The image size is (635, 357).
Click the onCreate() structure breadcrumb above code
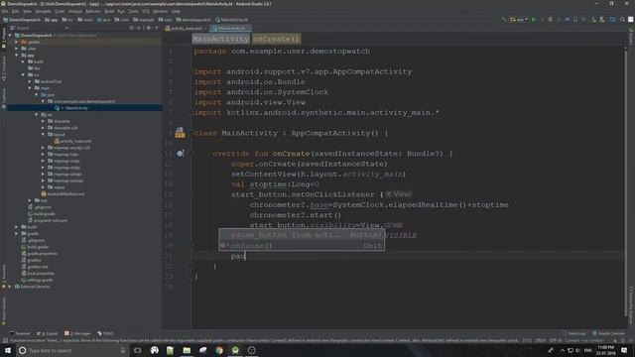(x=276, y=39)
